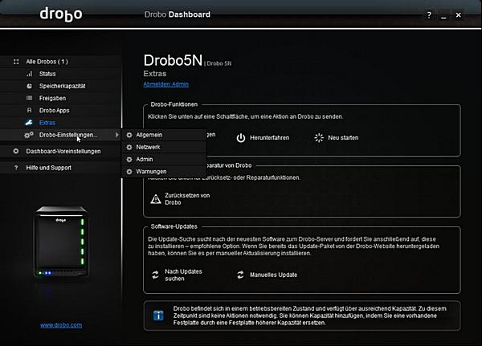482x346 pixels.
Task: Click Neu starten button label
Action: click(343, 138)
